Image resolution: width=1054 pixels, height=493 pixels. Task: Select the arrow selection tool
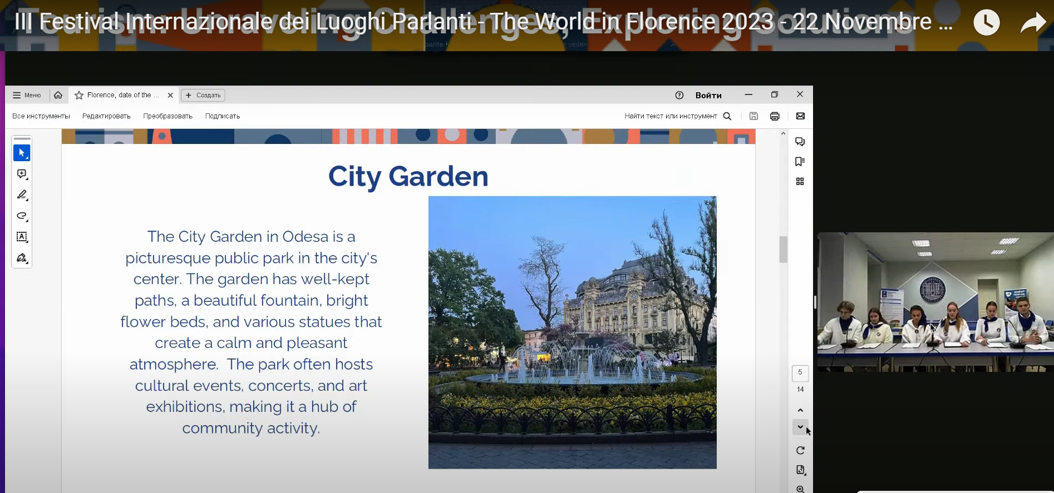pyautogui.click(x=22, y=153)
